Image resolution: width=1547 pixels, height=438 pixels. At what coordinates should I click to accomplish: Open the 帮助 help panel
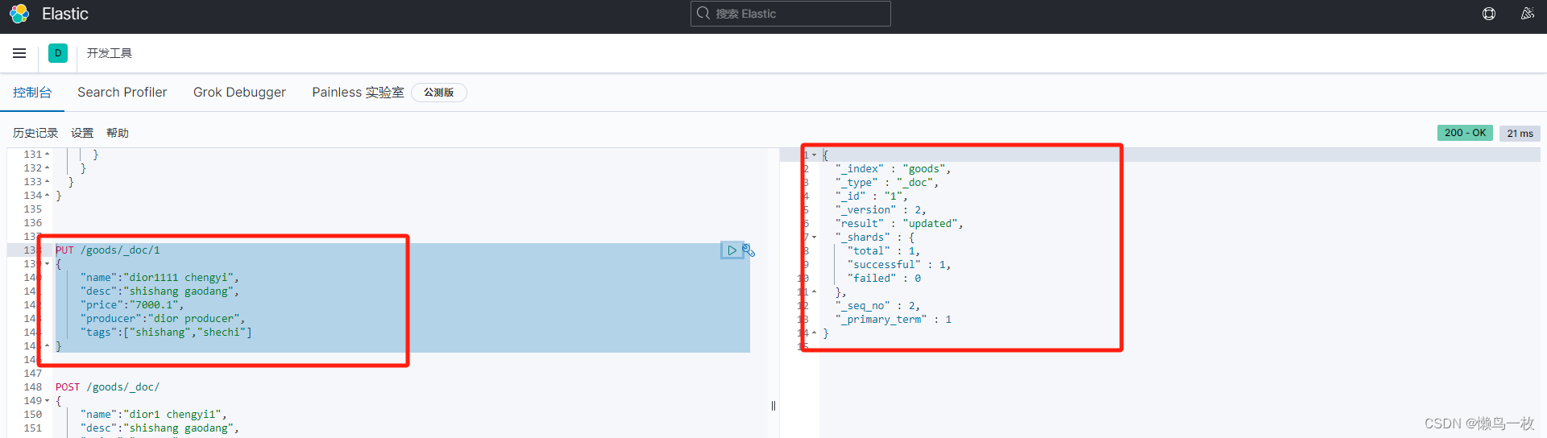[x=118, y=133]
